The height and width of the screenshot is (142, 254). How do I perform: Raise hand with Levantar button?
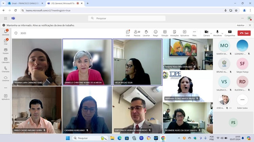146,33
